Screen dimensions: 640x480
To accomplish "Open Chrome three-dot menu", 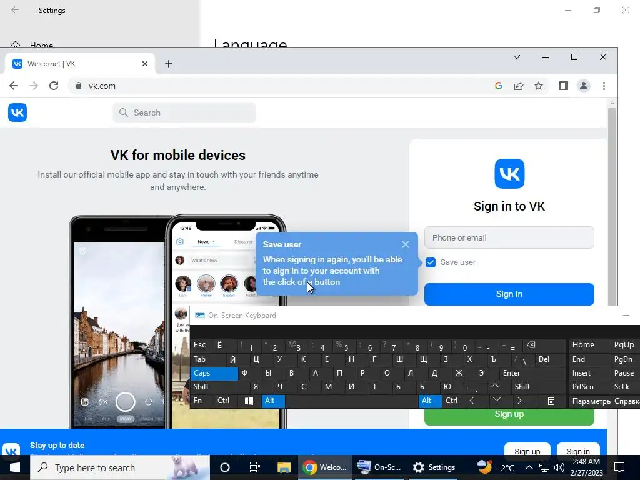I will tap(604, 86).
